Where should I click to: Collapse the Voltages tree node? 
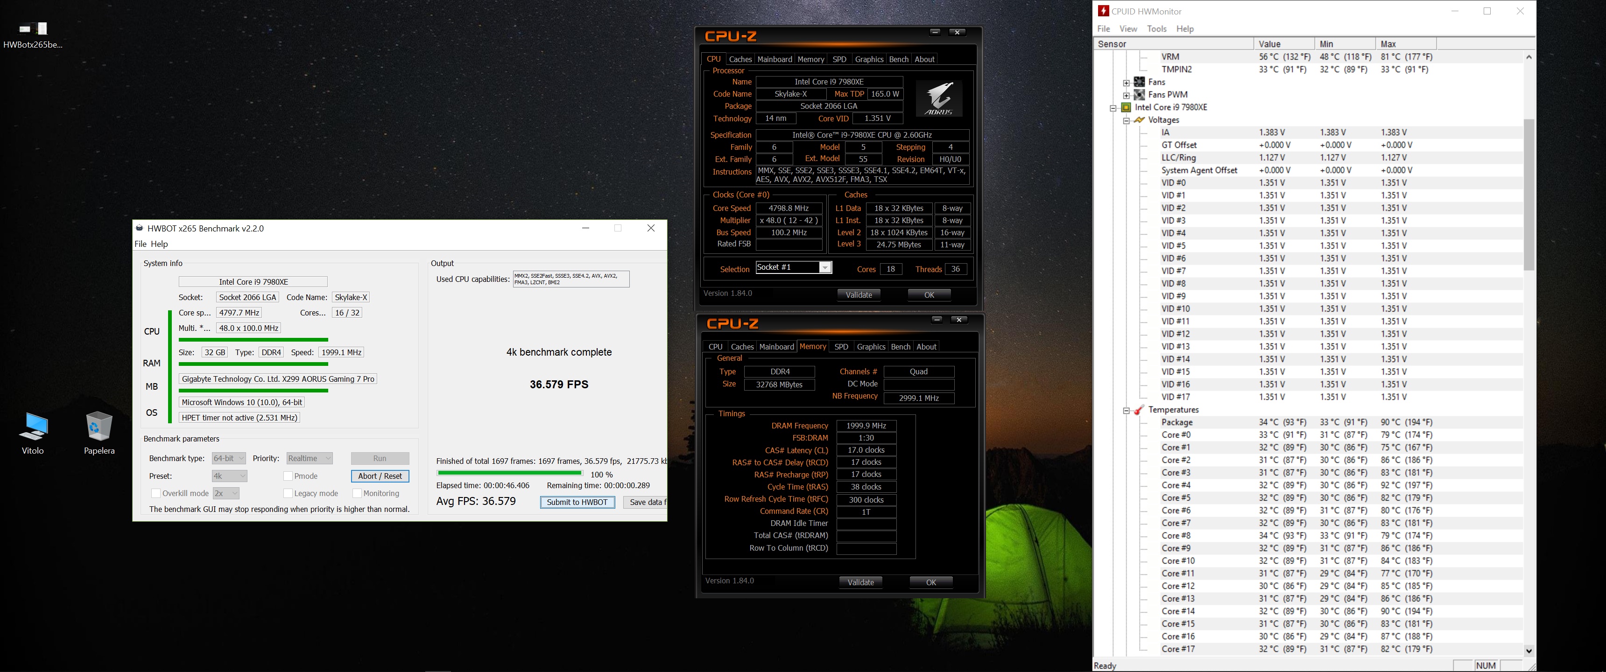click(1126, 120)
